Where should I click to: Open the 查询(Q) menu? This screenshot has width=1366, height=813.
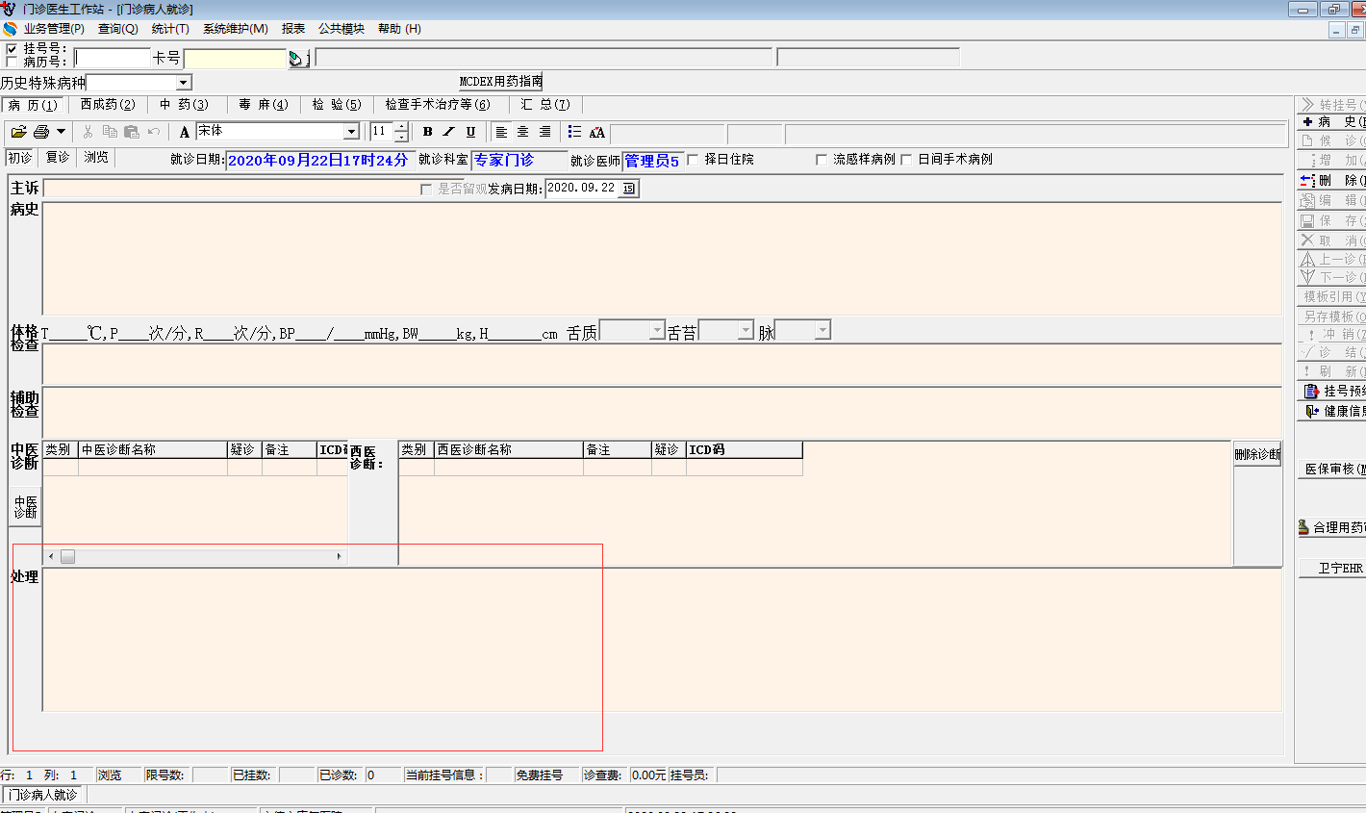coord(118,29)
